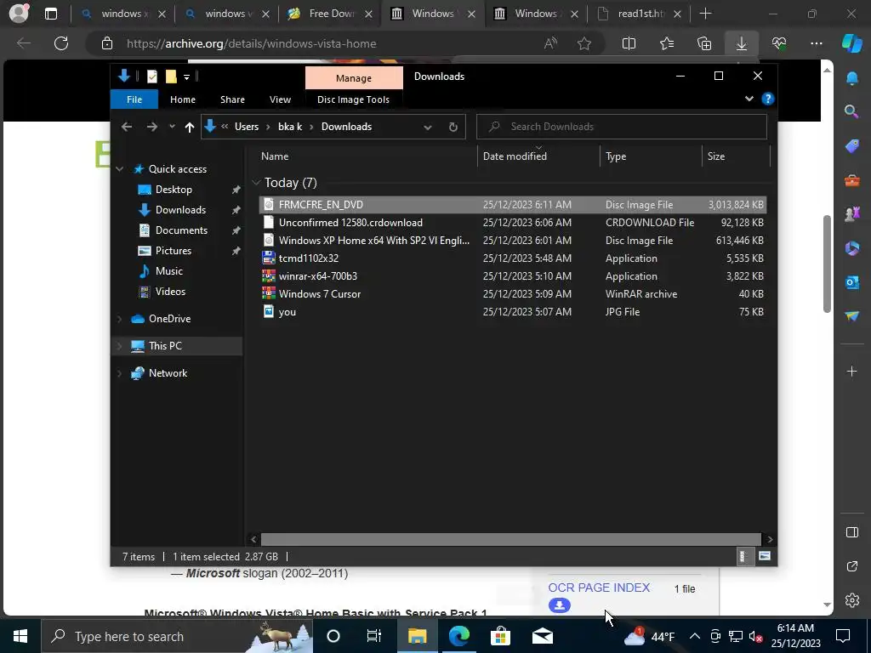Screen dimensions: 871x653
Task: Expand the address bar history dropdown
Action: coord(428,128)
